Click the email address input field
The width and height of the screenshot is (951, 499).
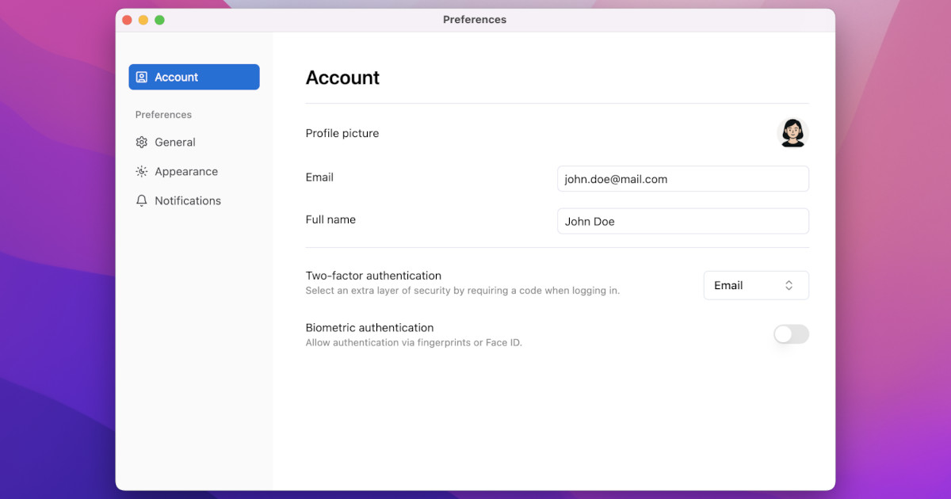coord(682,179)
